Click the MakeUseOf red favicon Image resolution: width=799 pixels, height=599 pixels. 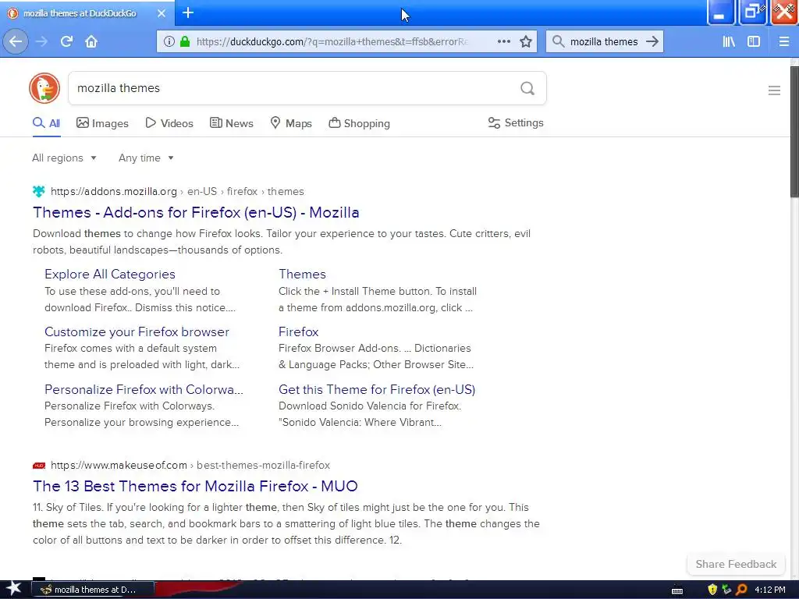(x=39, y=466)
